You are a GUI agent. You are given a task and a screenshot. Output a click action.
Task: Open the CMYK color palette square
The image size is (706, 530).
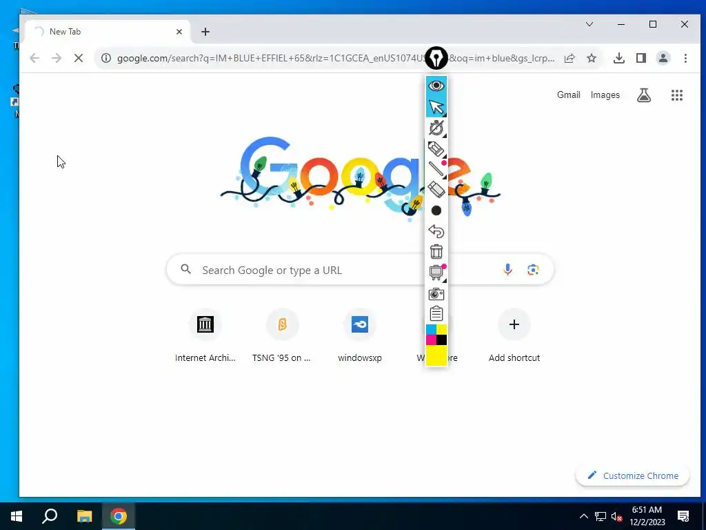[436, 335]
